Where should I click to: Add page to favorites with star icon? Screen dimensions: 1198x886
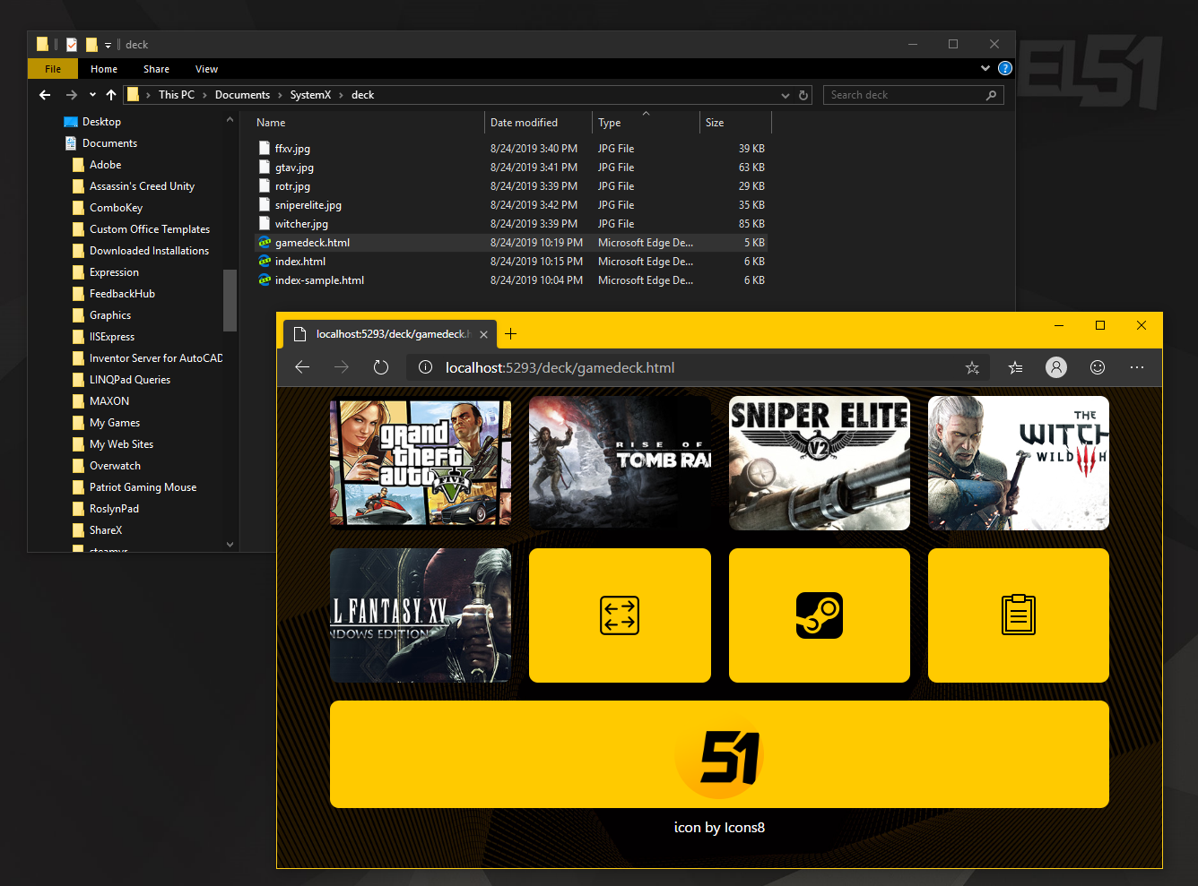[x=972, y=367]
